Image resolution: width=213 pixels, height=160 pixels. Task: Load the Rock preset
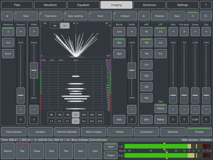(26, 16)
